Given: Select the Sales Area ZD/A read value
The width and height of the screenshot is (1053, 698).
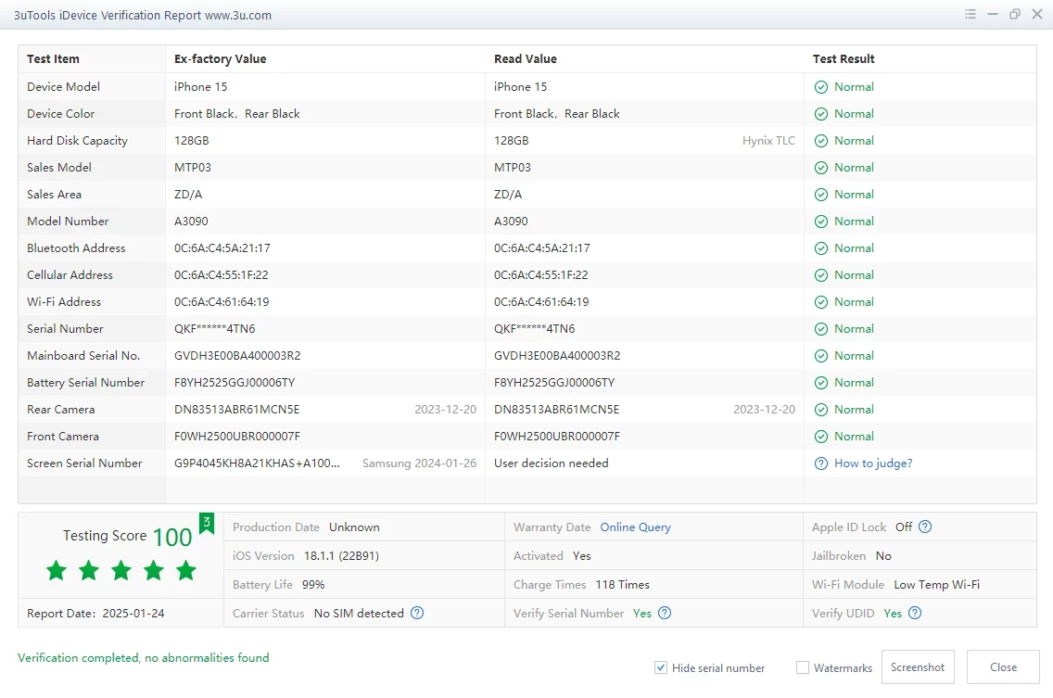Looking at the screenshot, I should coord(508,195).
